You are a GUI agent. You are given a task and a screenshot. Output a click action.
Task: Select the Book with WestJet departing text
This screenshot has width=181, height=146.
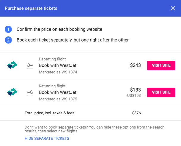coord(58,65)
